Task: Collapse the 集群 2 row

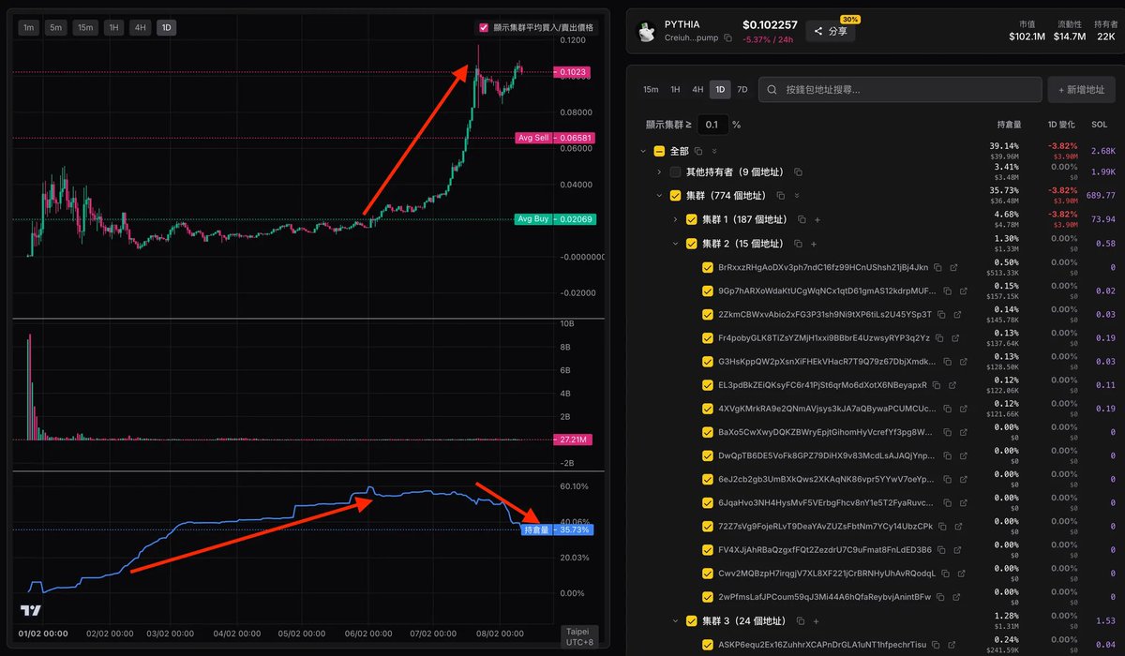Action: [675, 244]
